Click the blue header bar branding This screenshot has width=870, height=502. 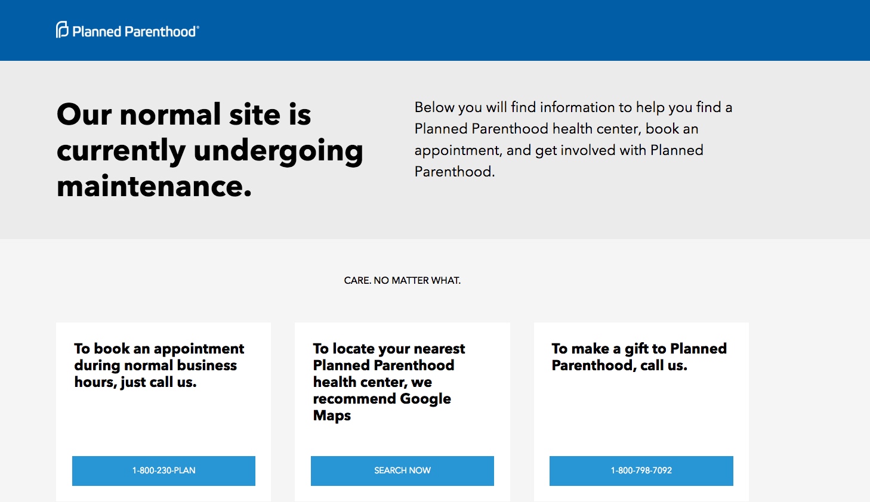point(127,30)
